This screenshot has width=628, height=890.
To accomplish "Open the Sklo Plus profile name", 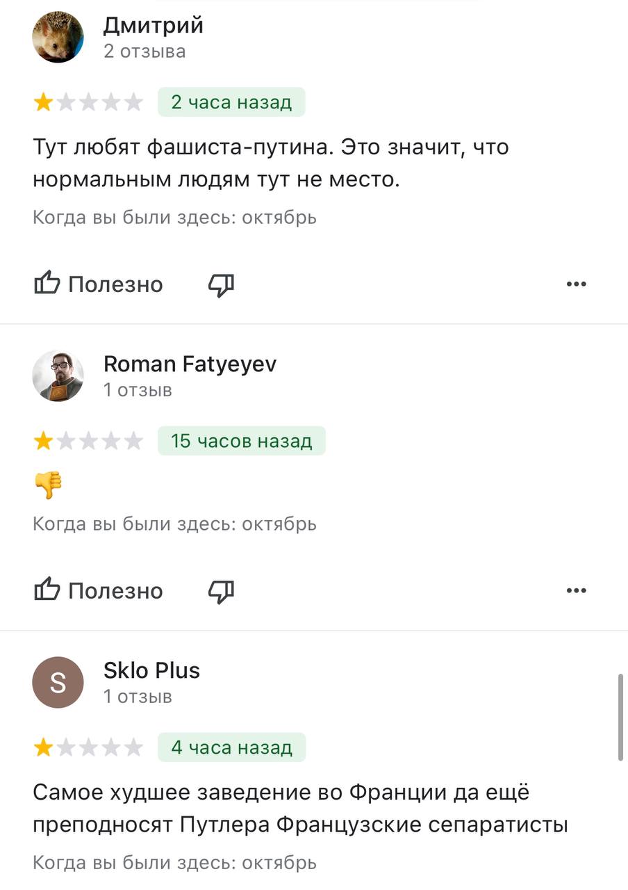I will pos(151,670).
